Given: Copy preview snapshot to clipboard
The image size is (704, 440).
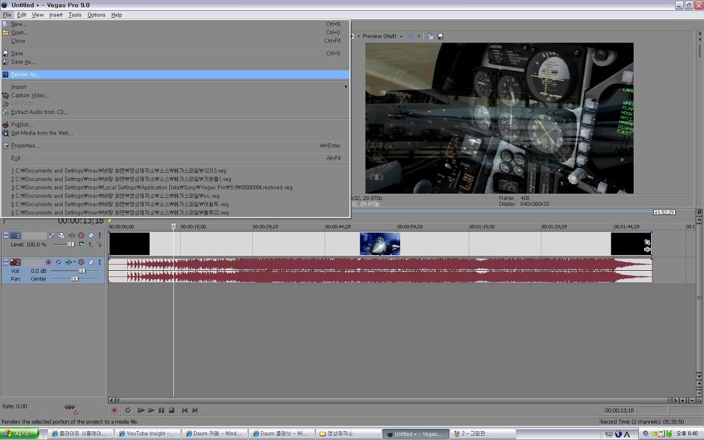Looking at the screenshot, I should click(x=430, y=36).
